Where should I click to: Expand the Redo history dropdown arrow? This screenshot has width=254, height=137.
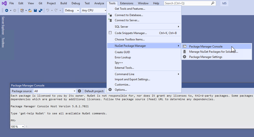coord(60,10)
